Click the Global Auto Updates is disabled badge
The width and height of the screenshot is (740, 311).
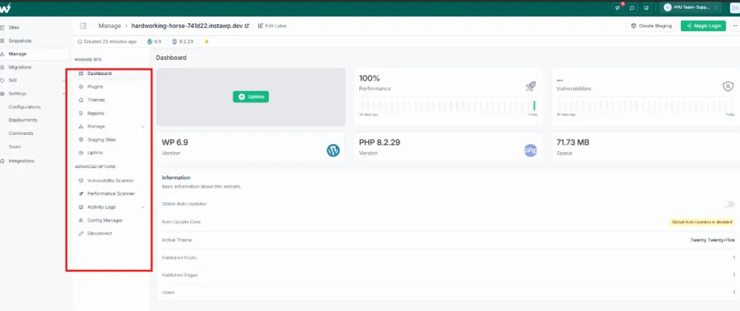[x=702, y=222]
